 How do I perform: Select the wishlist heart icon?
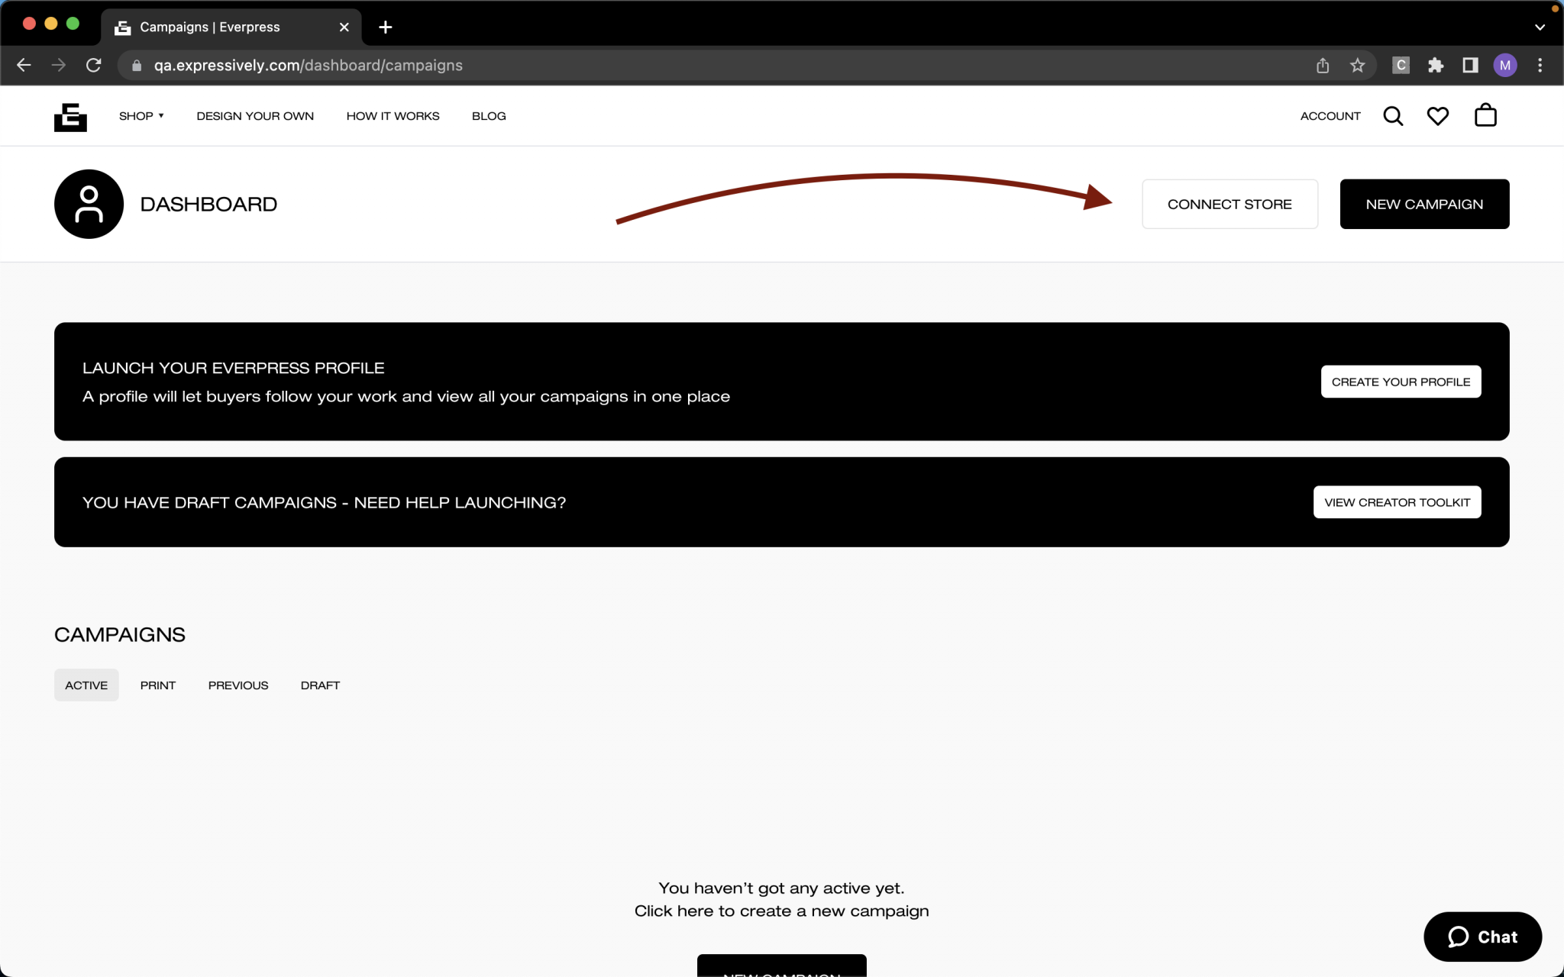click(x=1438, y=115)
